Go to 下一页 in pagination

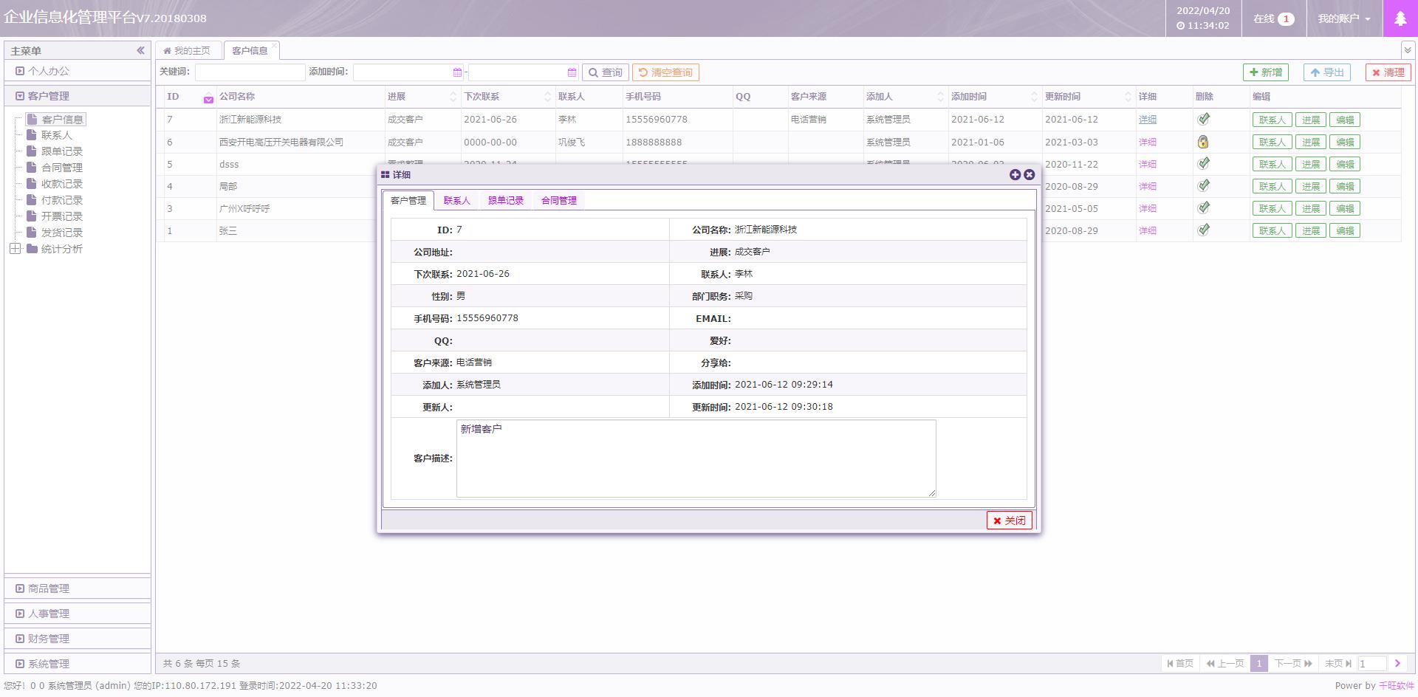click(1293, 664)
